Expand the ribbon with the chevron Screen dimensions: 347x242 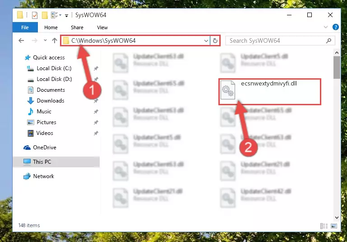tap(326, 27)
